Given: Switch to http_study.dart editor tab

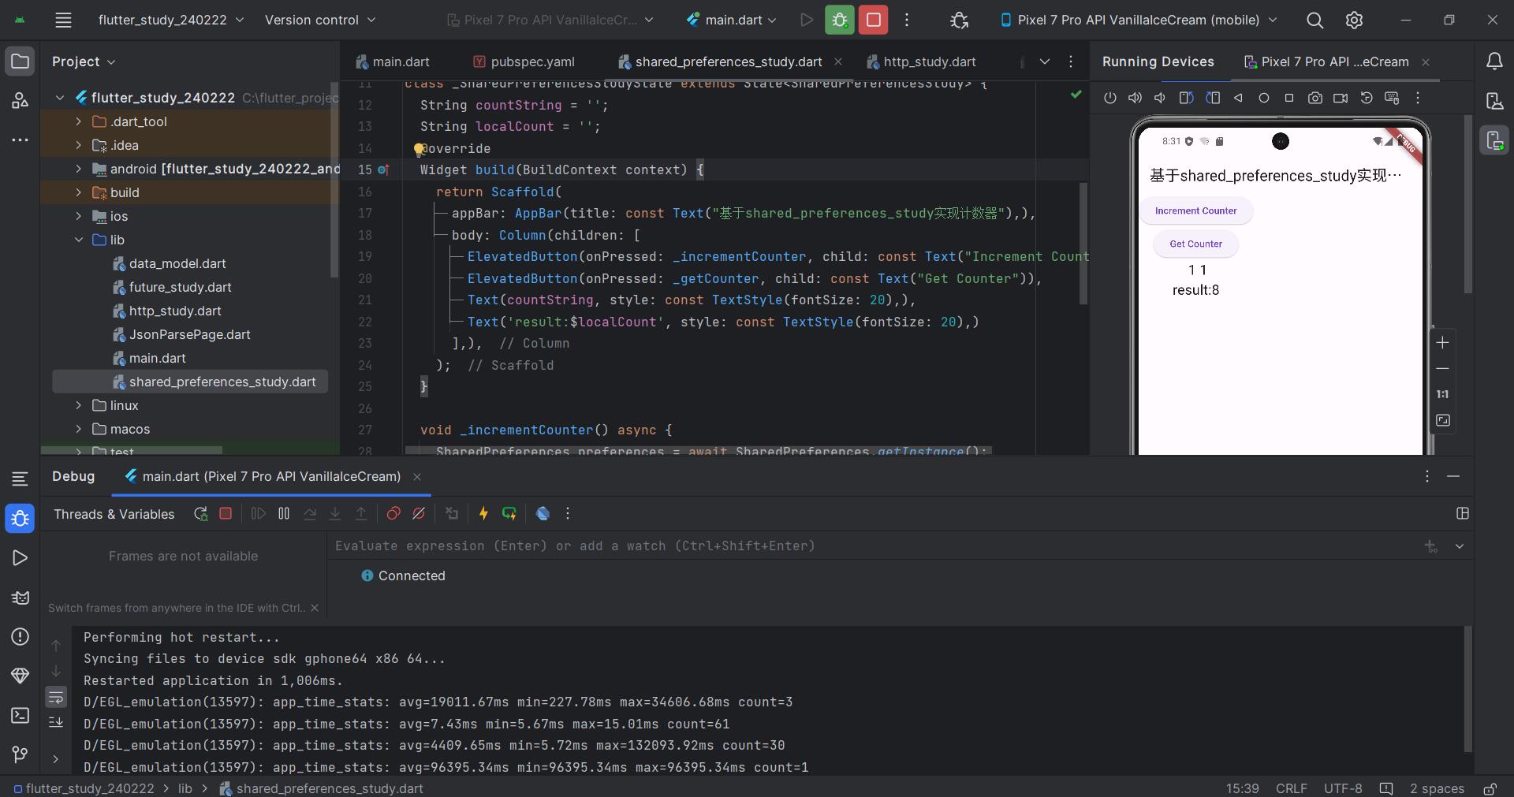Looking at the screenshot, I should tap(920, 61).
